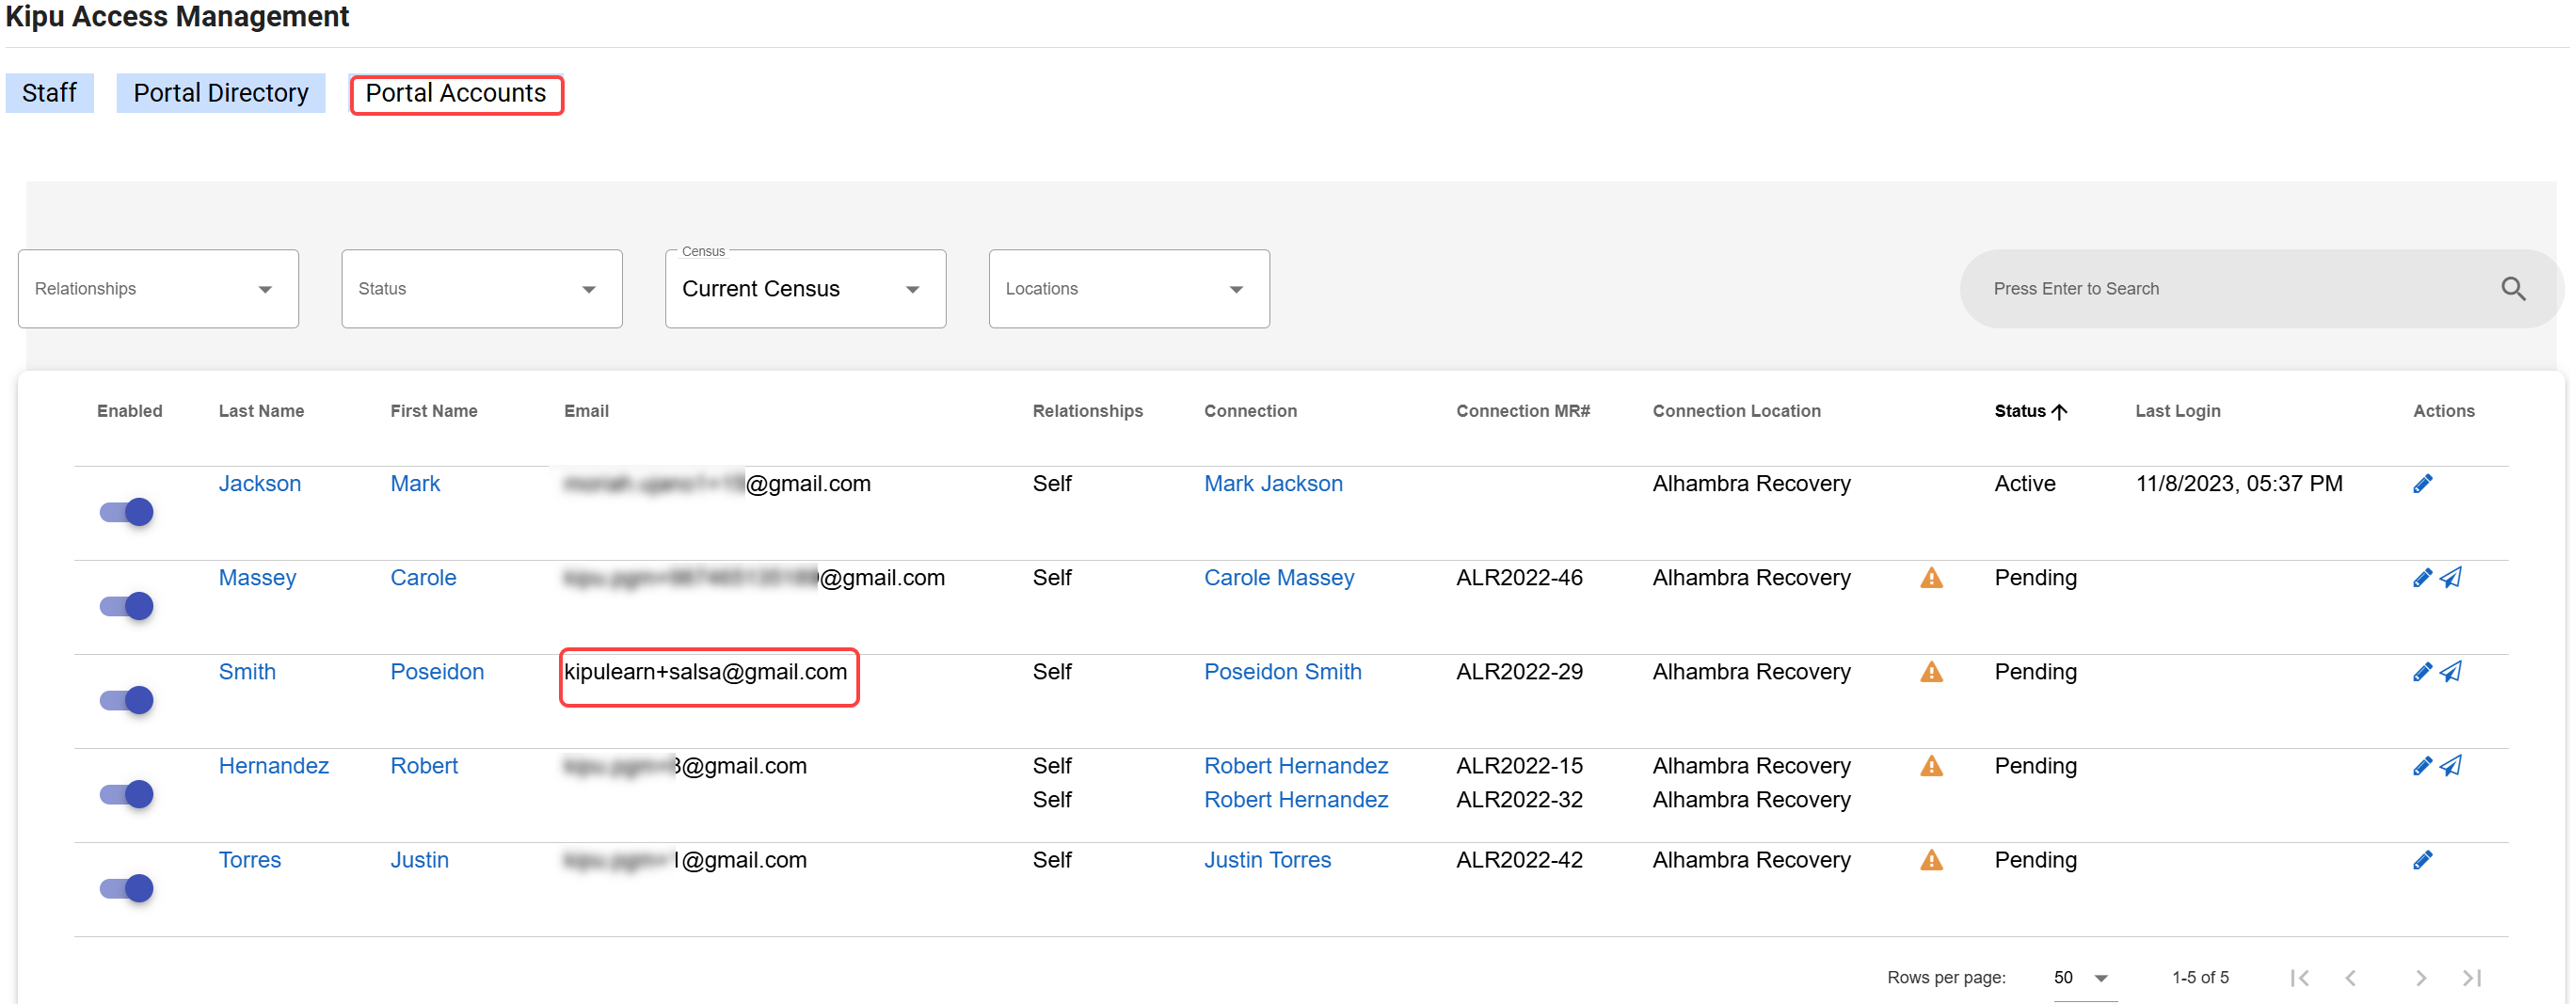Viewport: 2570px width, 1004px height.
Task: Toggle the Enabled switch for Jackson
Action: (x=127, y=512)
